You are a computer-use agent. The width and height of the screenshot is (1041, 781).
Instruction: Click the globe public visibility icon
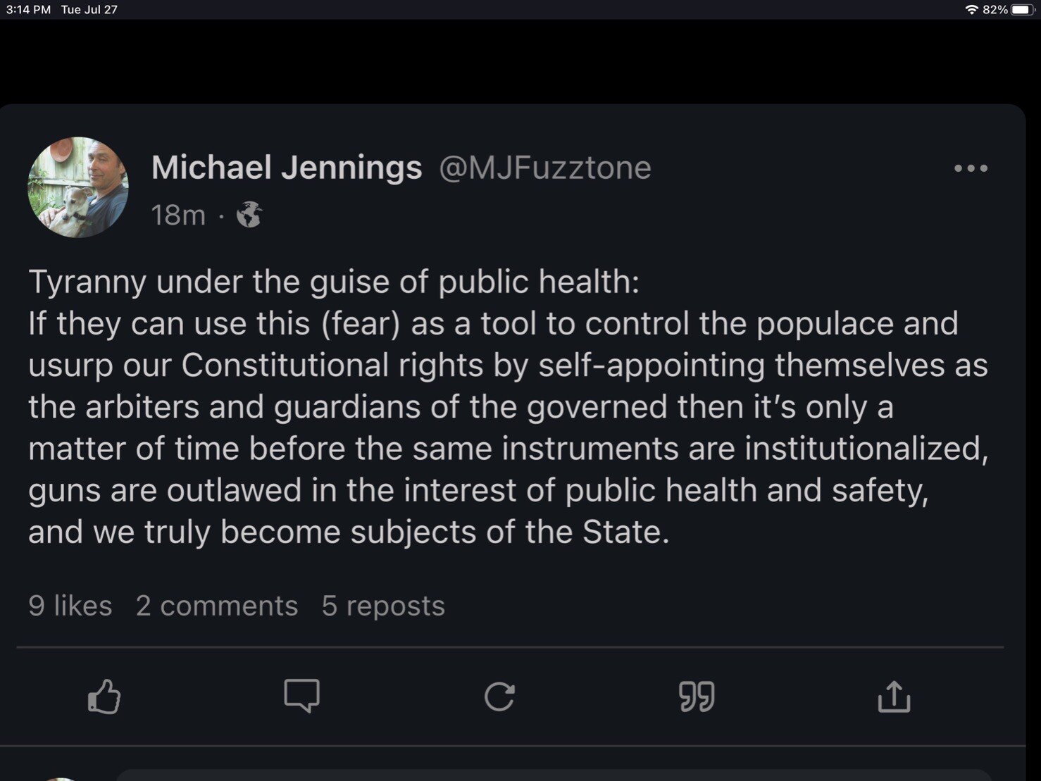(249, 215)
